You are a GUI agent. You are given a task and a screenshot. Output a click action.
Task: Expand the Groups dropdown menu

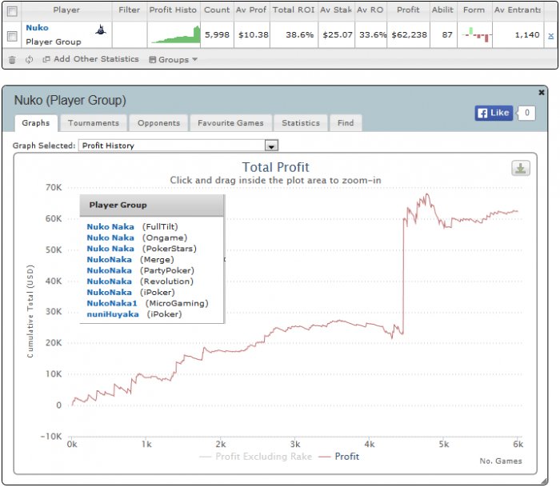174,60
